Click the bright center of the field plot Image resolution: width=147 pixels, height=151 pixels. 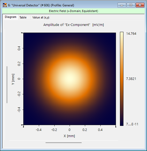tap(70, 79)
